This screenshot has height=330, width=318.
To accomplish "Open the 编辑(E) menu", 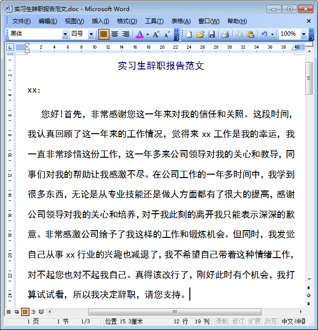I will (x=48, y=21).
